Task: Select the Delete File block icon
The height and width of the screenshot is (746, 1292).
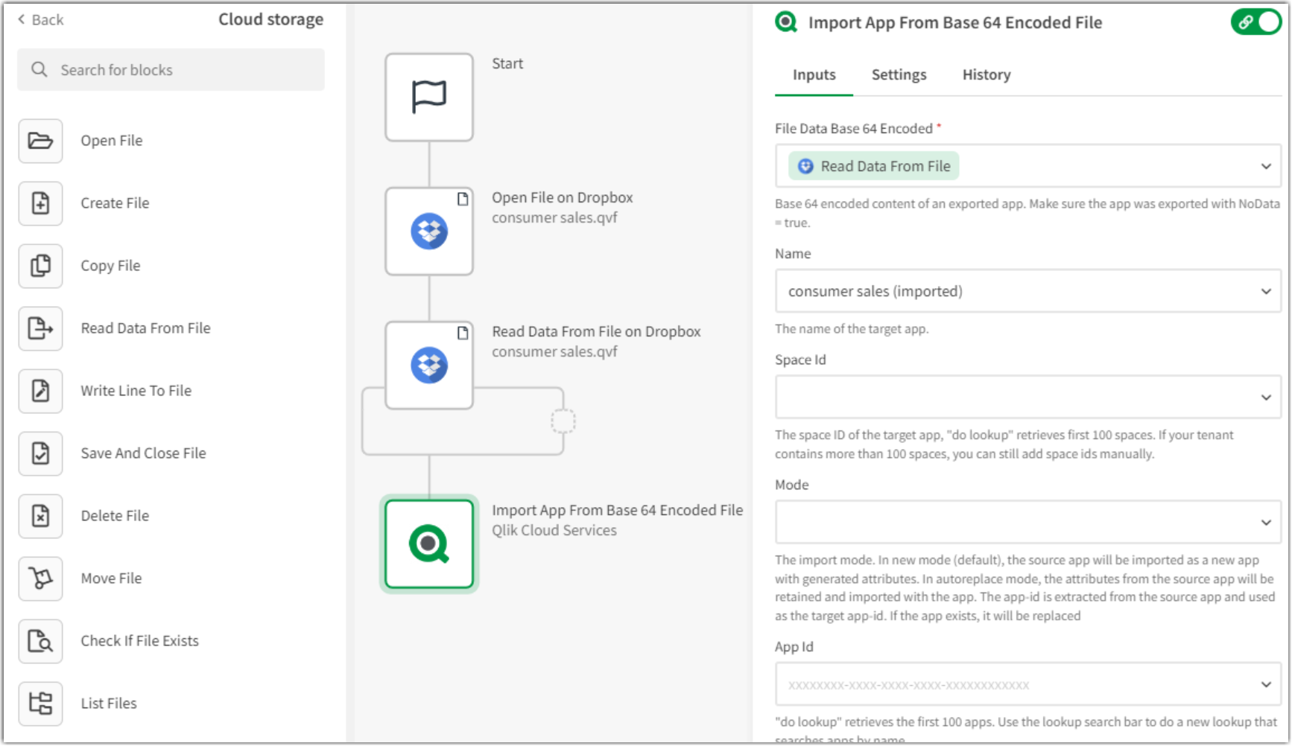Action: point(39,516)
